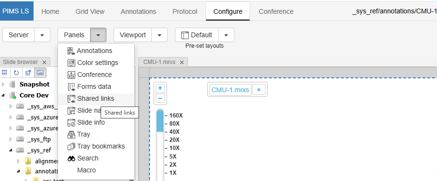Open the Grid View tab
437x181 pixels.
(x=90, y=11)
